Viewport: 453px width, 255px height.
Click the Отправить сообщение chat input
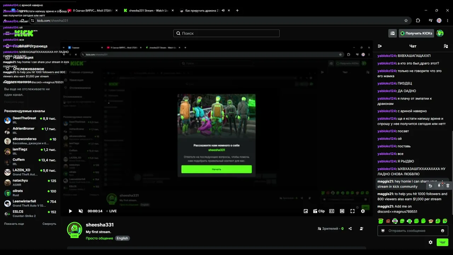click(413, 231)
